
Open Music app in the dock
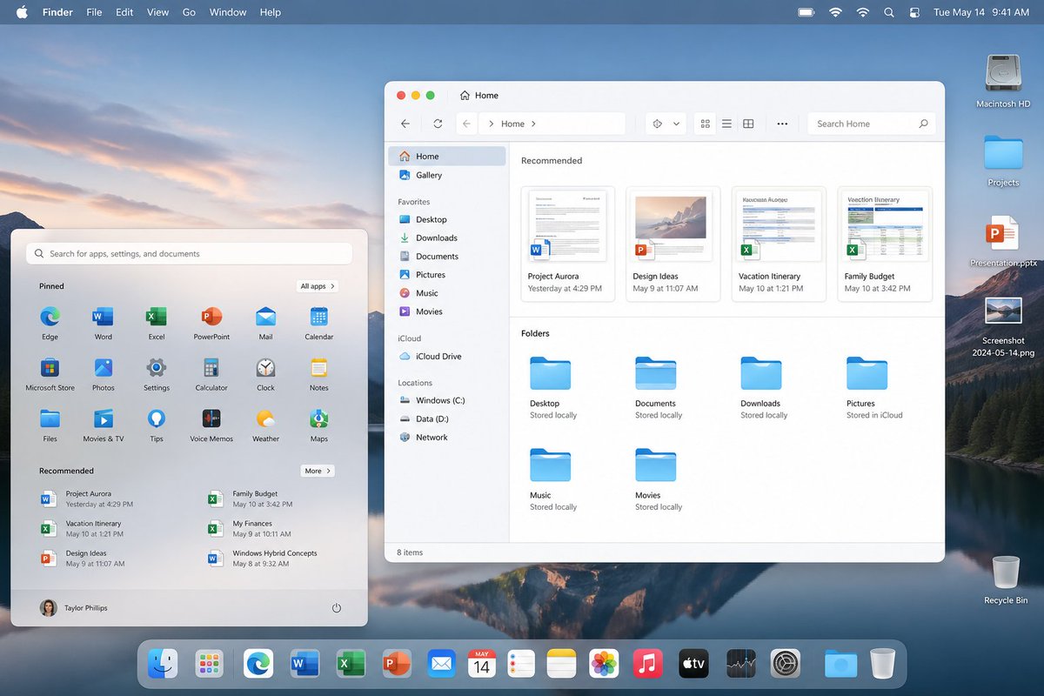click(647, 665)
